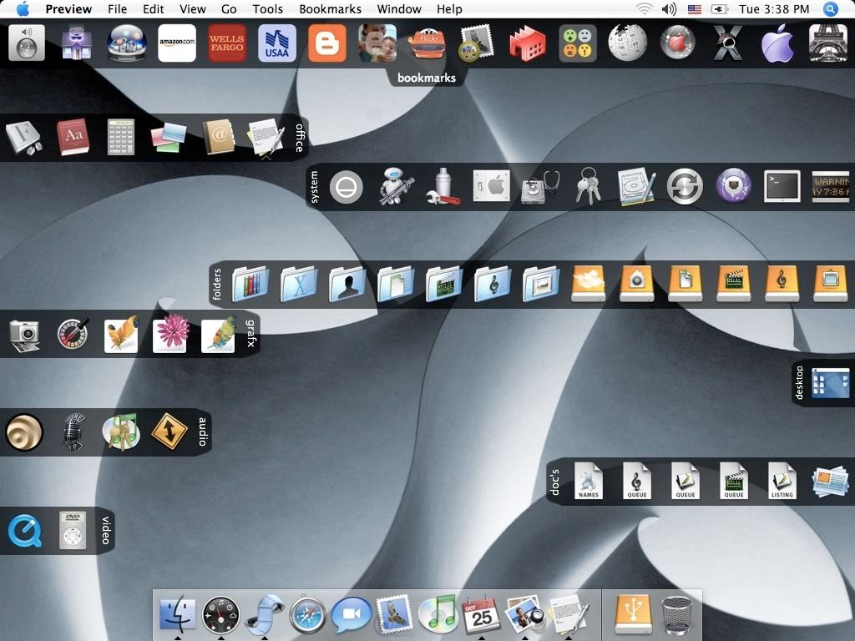Viewport: 855px width, 641px height.
Task: Open the Bookmarks menu in menu bar
Action: pos(330,9)
